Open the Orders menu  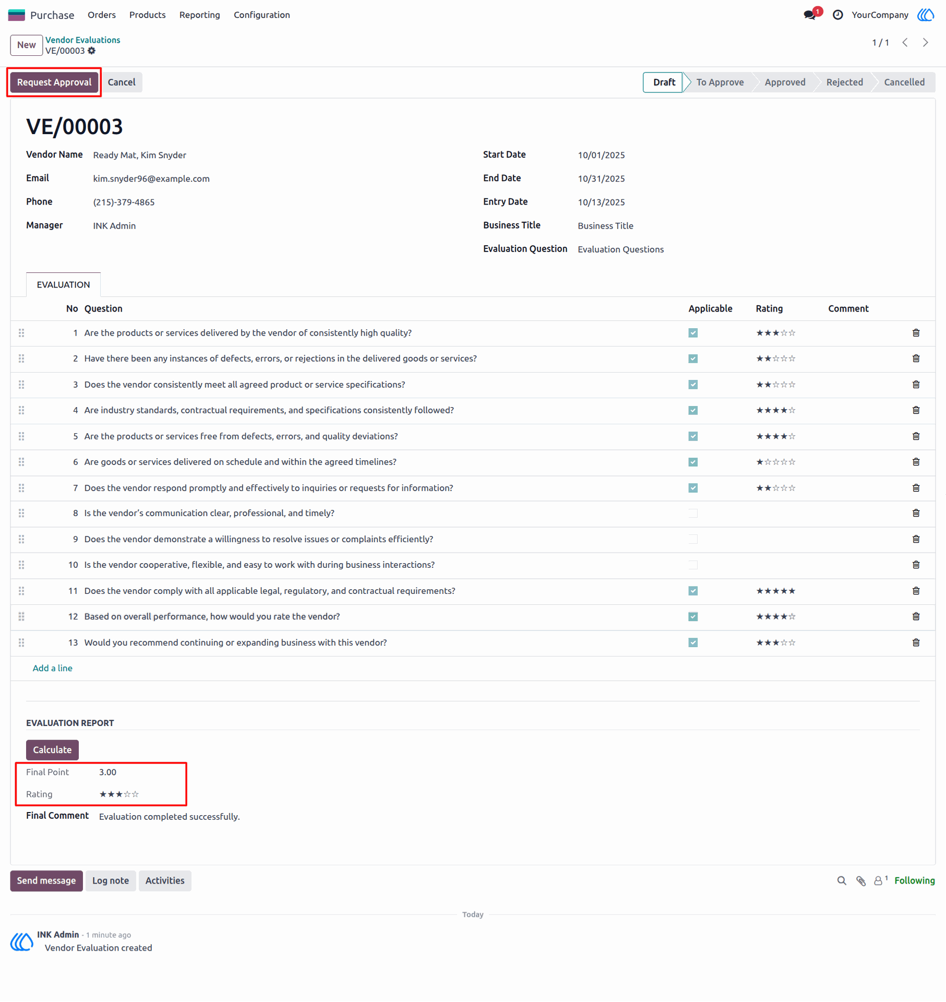coord(102,15)
